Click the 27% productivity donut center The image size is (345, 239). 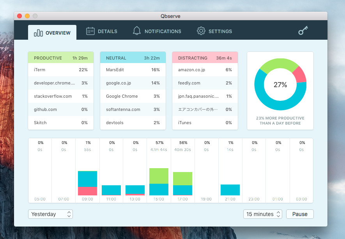pyautogui.click(x=280, y=85)
